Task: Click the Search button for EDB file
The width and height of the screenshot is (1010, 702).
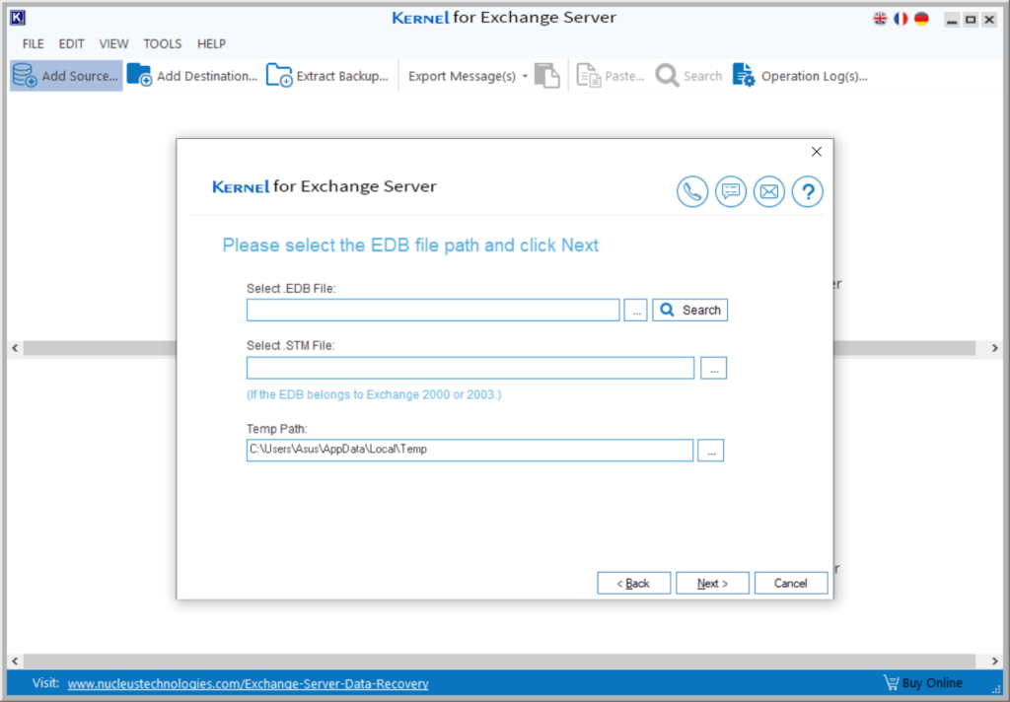Action: (x=689, y=310)
